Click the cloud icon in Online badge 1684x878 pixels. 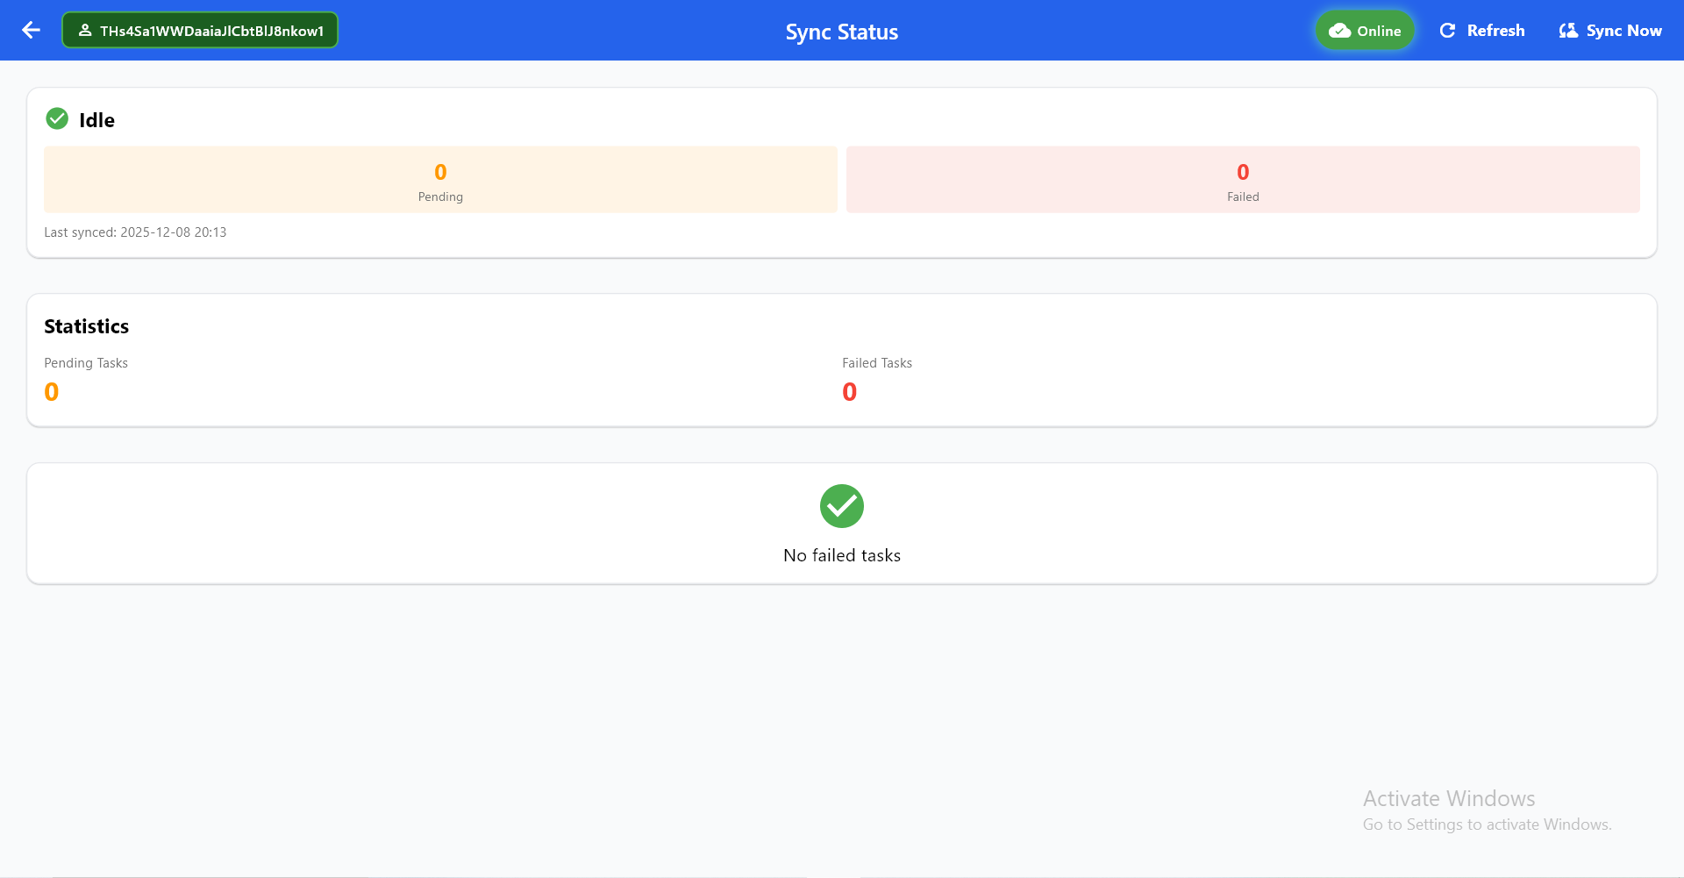point(1339,31)
